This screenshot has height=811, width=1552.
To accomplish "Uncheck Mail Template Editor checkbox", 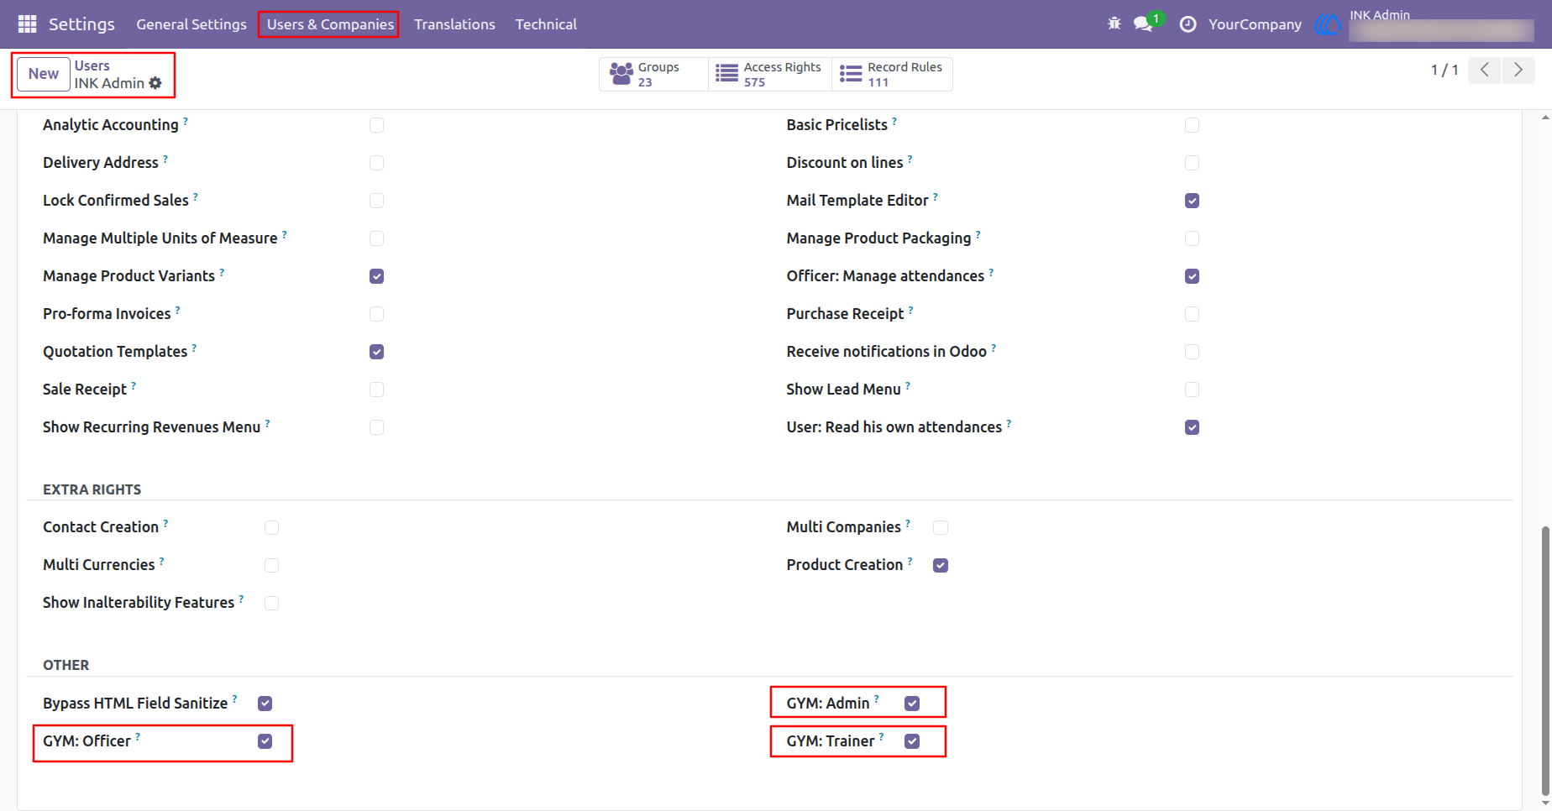I will [1192, 201].
